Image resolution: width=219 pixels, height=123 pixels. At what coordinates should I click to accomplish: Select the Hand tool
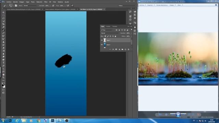pyautogui.click(x=3, y=74)
